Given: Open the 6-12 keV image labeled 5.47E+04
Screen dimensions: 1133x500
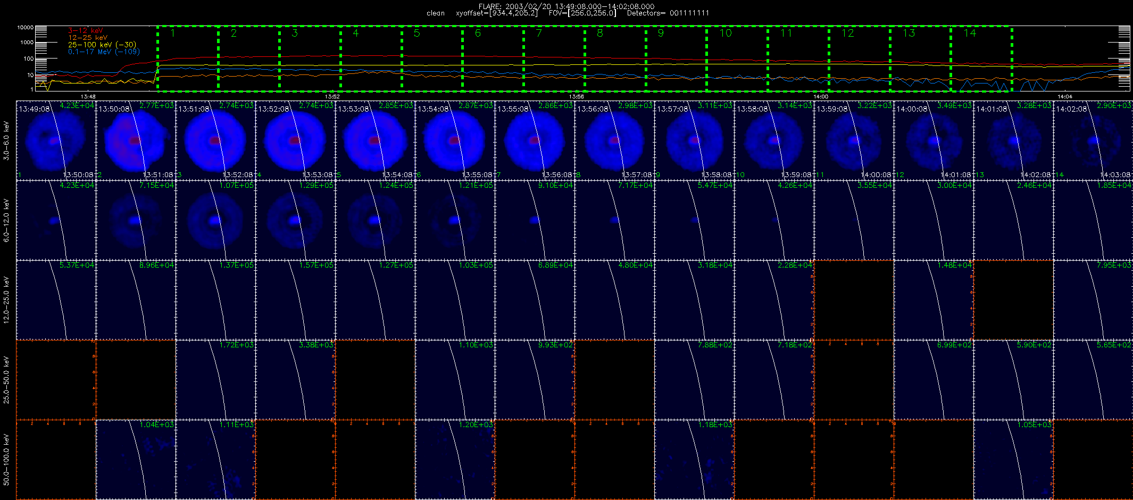Looking at the screenshot, I should pyautogui.click(x=695, y=220).
